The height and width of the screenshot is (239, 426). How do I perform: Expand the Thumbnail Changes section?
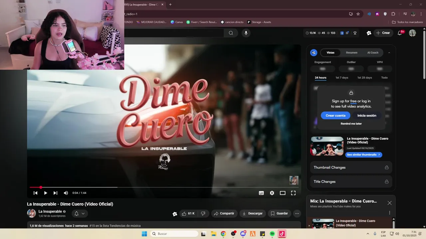351,167
